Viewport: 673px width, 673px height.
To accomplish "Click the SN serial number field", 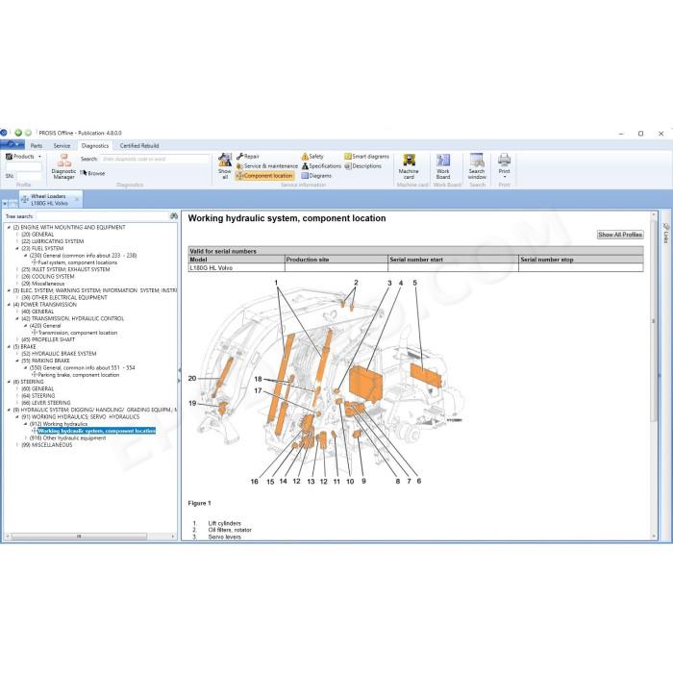I will (x=29, y=176).
